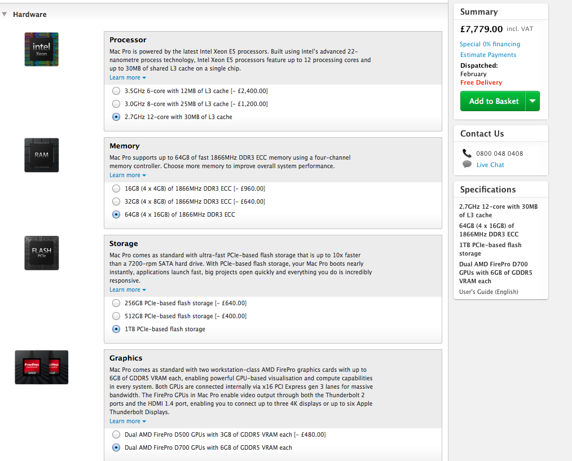Click the Processor section heading
This screenshot has width=572, height=461.
click(127, 40)
